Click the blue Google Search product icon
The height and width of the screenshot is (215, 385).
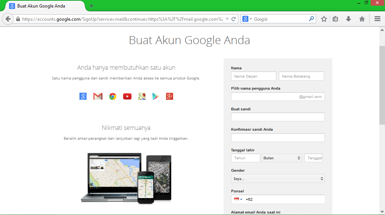[83, 96]
